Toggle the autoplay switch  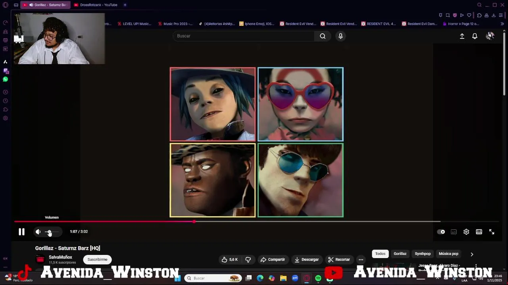coord(441,232)
